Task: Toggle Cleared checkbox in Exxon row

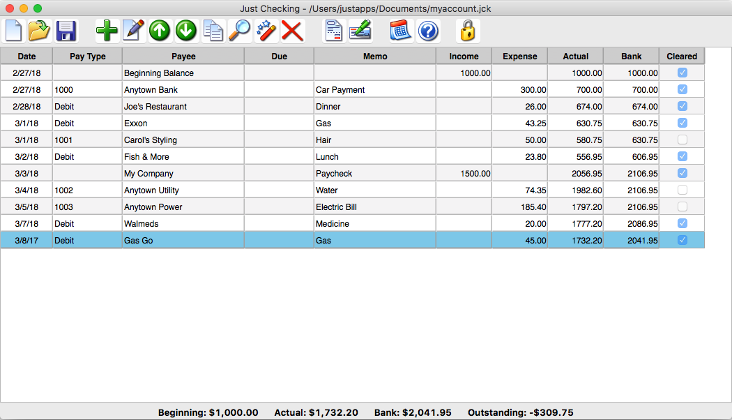Action: click(682, 123)
